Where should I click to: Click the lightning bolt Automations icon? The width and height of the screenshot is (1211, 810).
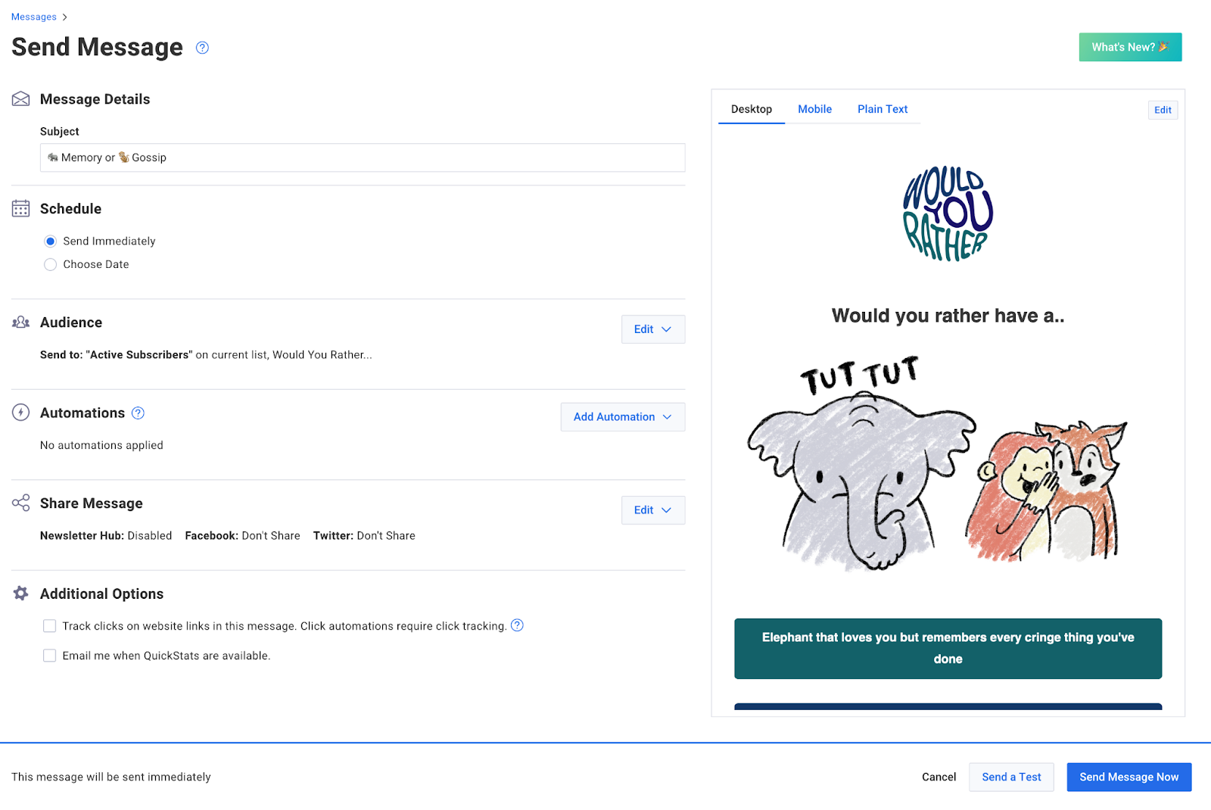tap(21, 413)
